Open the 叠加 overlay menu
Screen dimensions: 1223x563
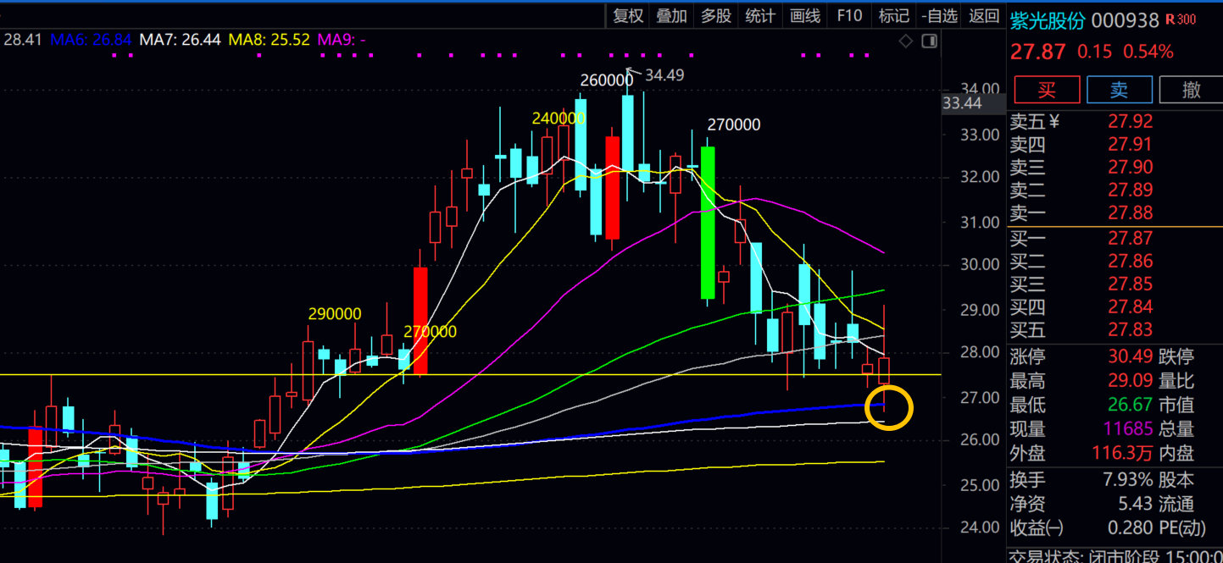point(672,15)
